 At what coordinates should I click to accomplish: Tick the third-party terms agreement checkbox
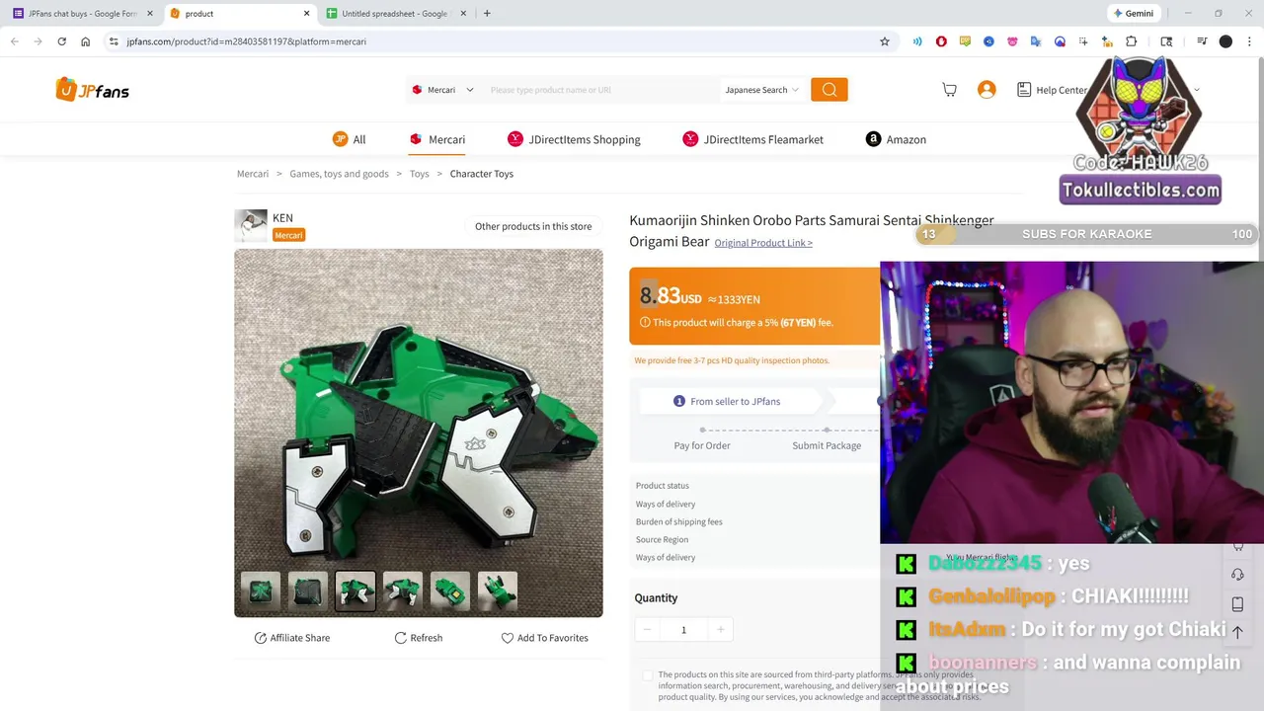648,675
